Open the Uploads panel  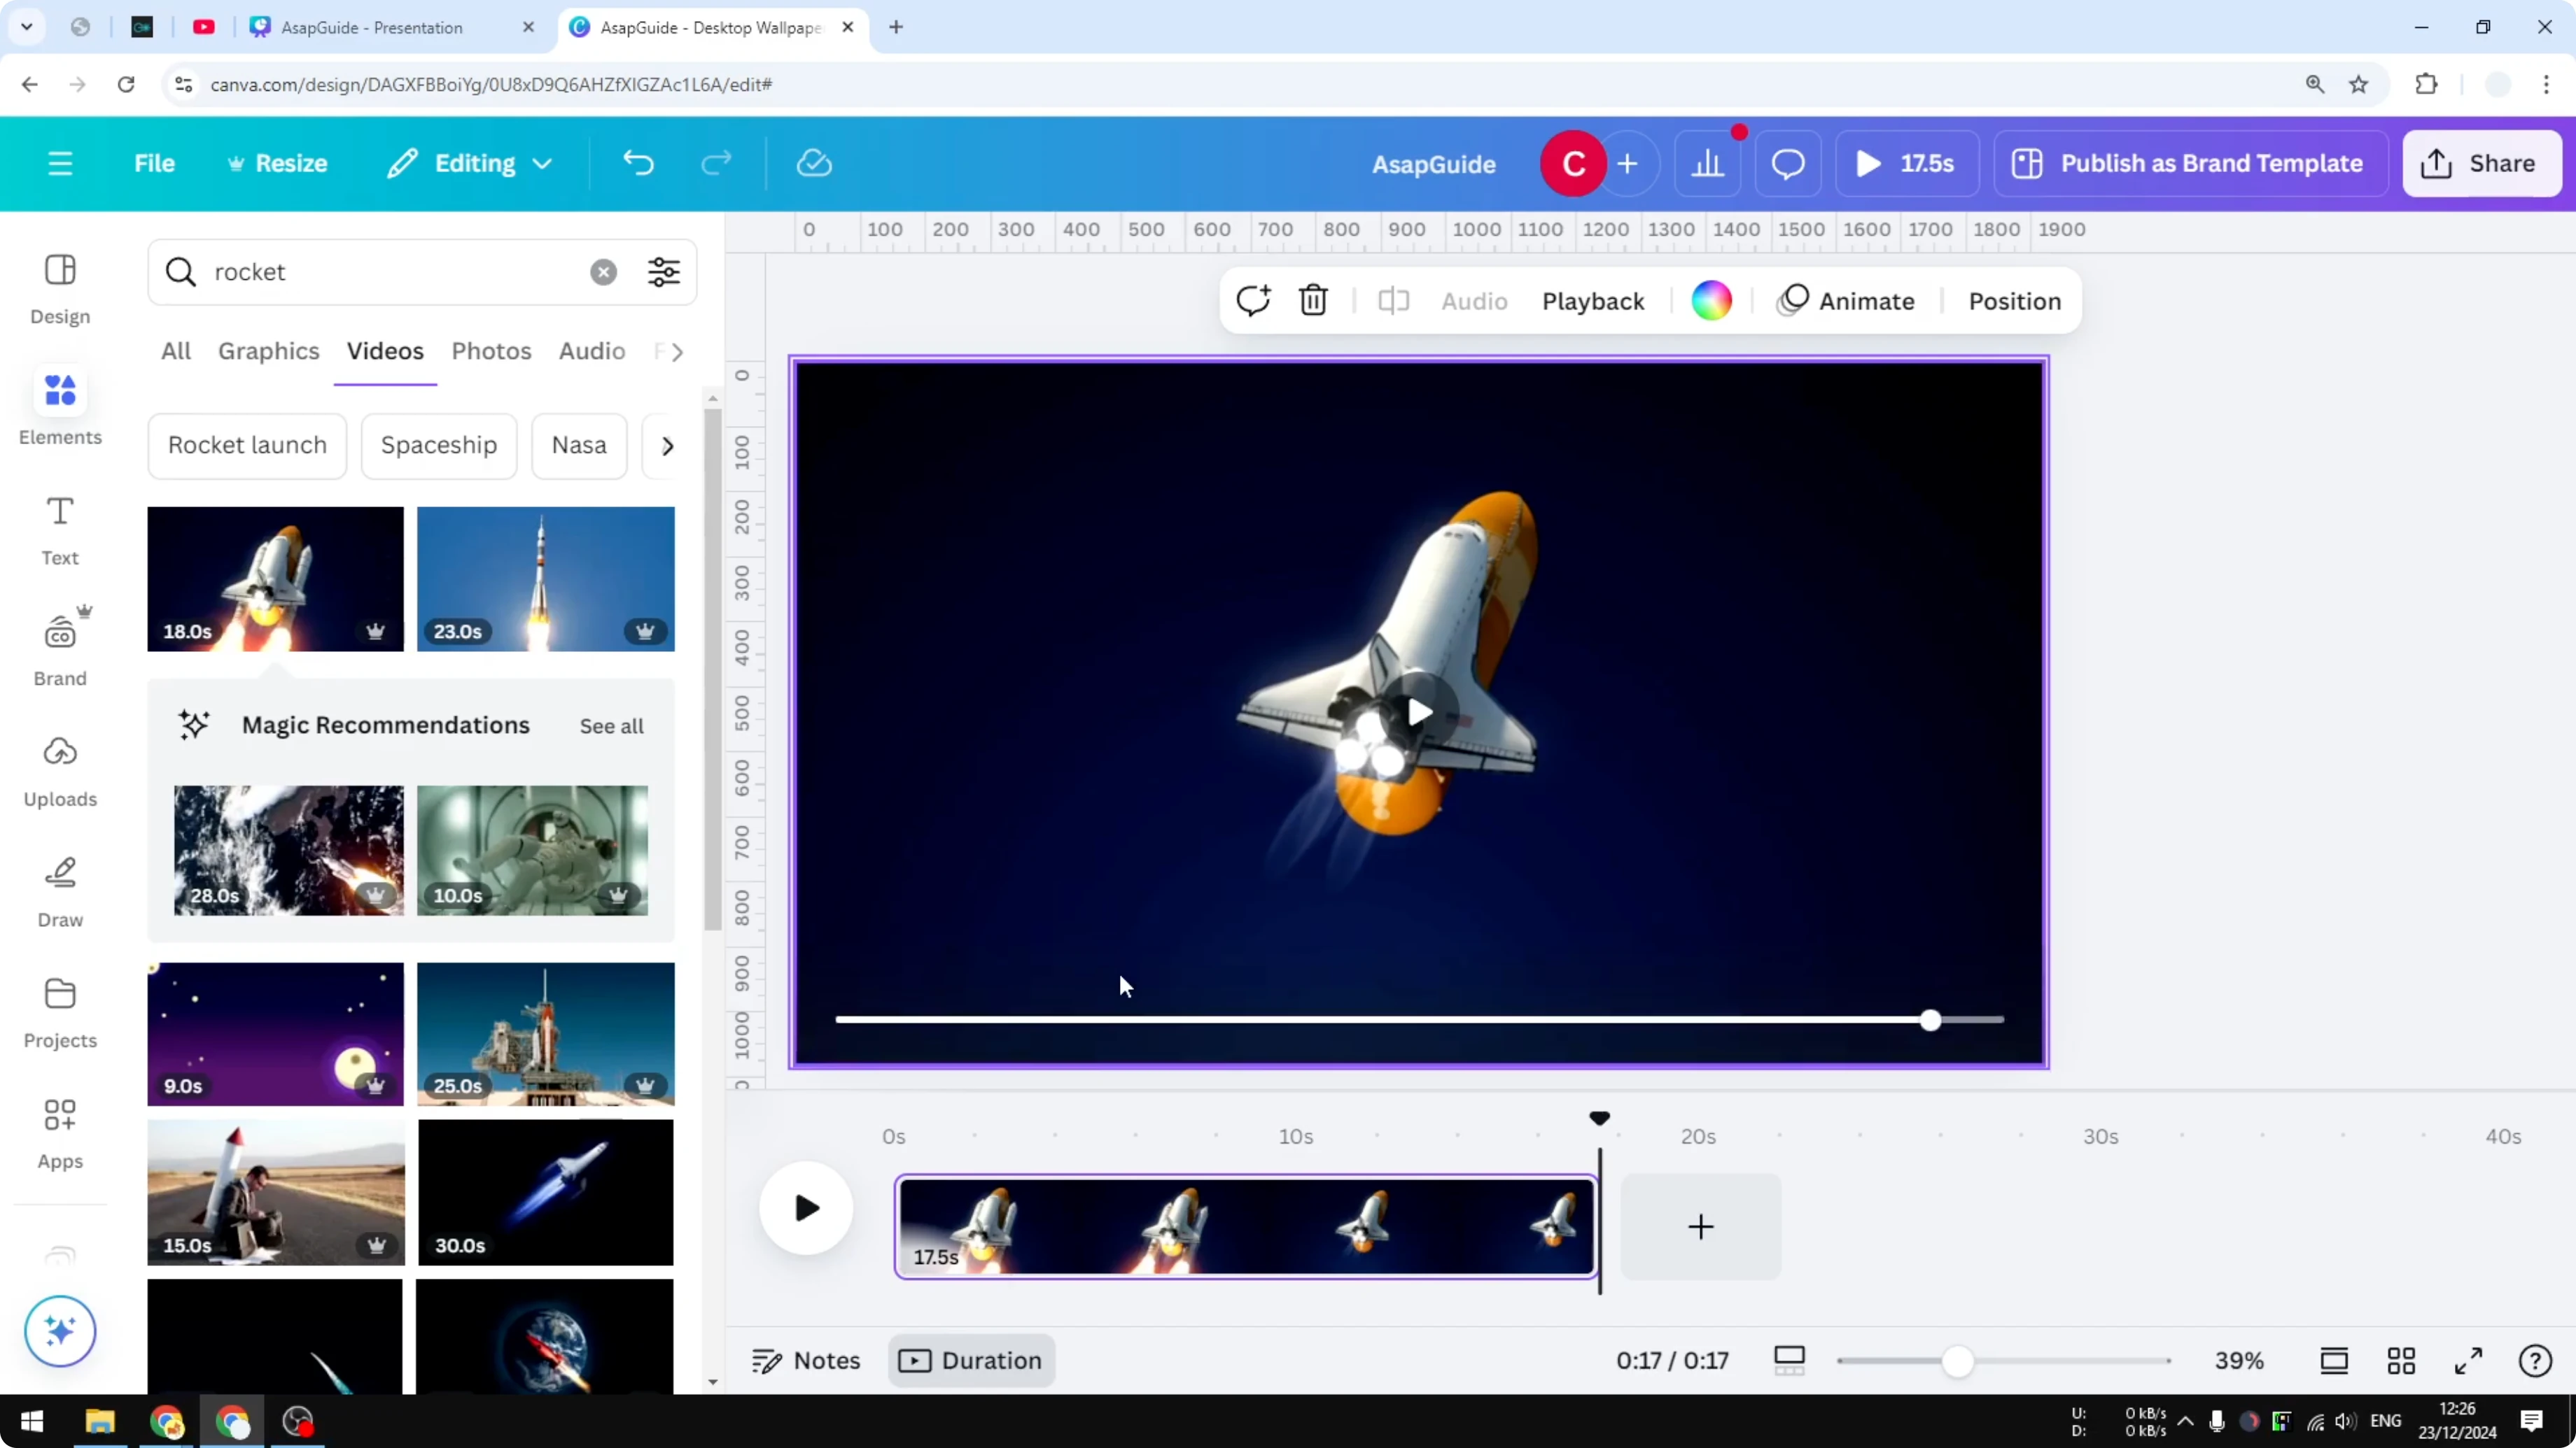pyautogui.click(x=59, y=769)
